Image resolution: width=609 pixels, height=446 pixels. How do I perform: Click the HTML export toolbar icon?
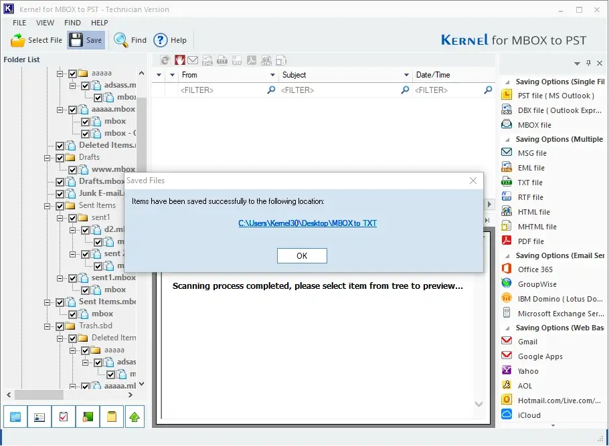266,60
